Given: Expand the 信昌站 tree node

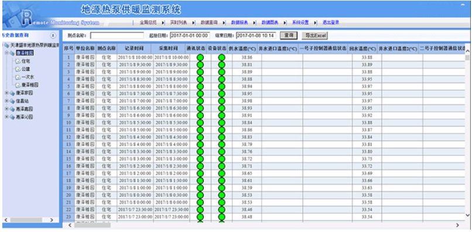Looking at the screenshot, I should pos(6,101).
